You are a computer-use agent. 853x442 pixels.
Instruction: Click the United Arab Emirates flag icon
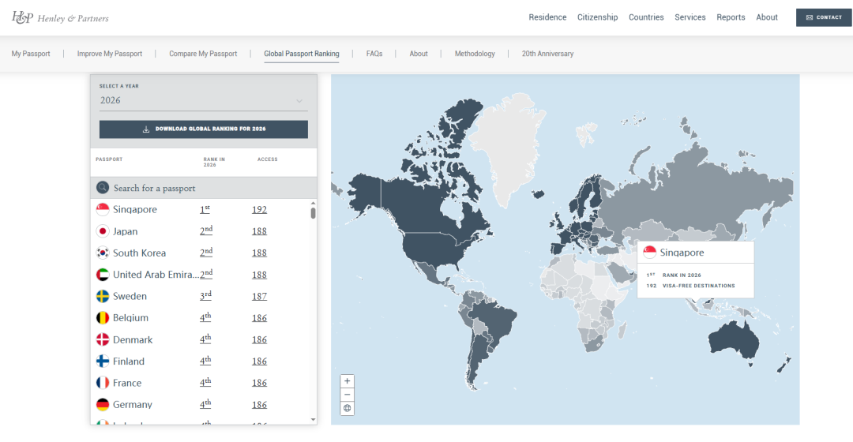pos(102,275)
